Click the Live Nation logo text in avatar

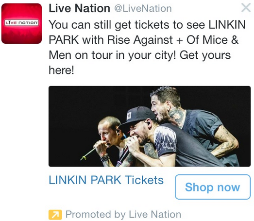21,22
